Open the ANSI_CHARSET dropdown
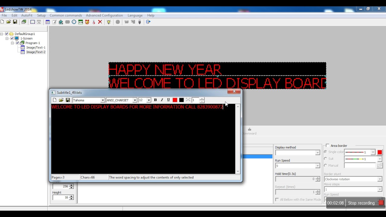This screenshot has width=386, height=217. (x=135, y=100)
